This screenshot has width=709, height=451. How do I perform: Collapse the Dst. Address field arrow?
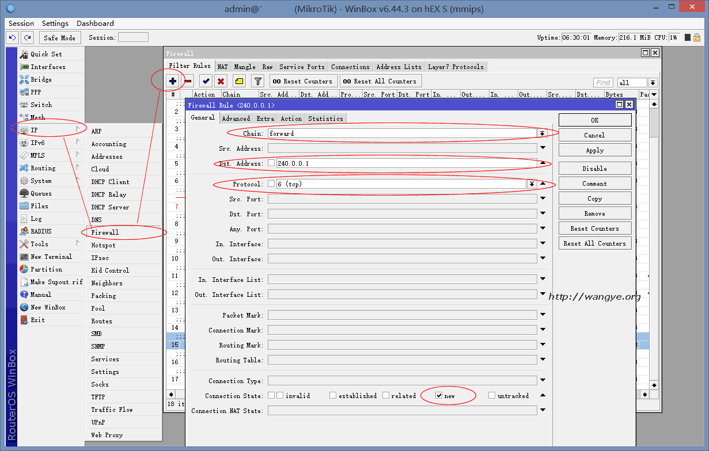[543, 163]
